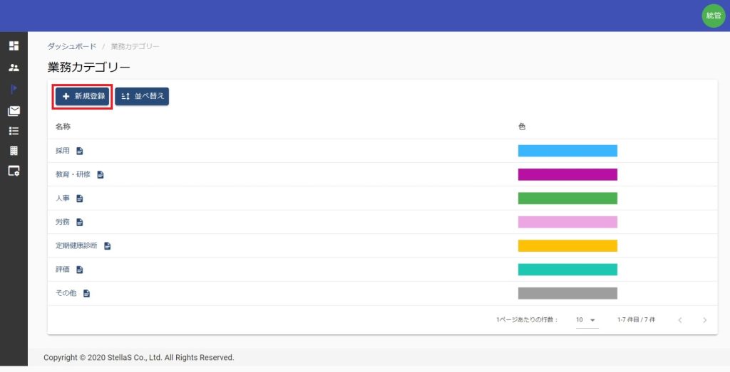This screenshot has height=372, width=730.
Task: Go to ダッシュボード breadcrumb link
Action: [x=72, y=46]
